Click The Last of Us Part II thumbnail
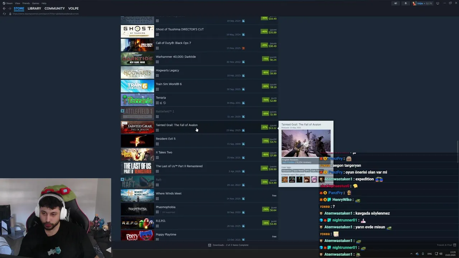Image resolution: width=459 pixels, height=258 pixels. pyautogui.click(x=137, y=168)
